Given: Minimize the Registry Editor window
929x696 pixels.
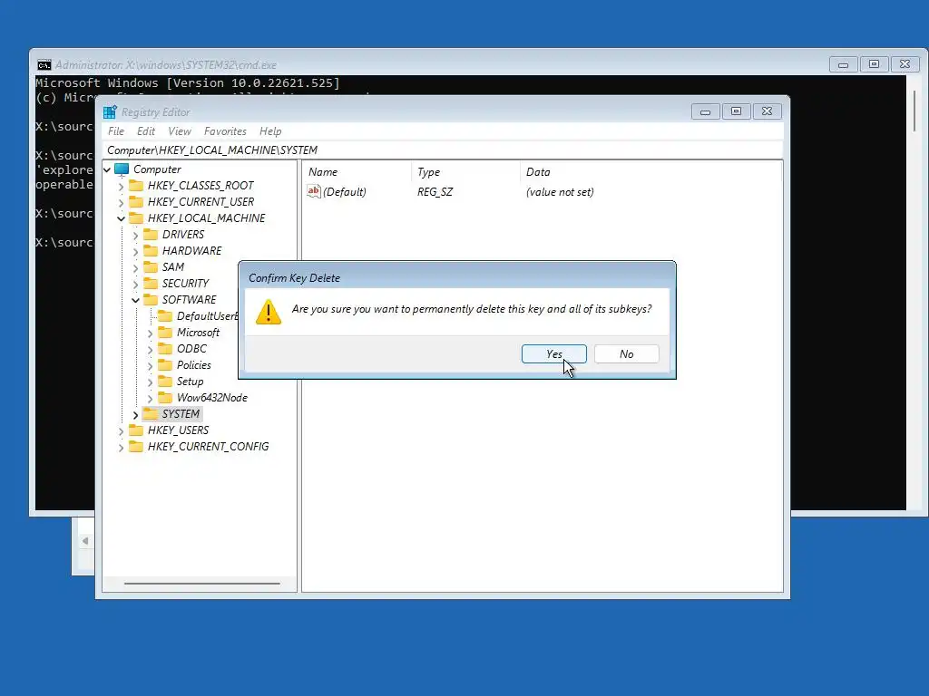Looking at the screenshot, I should coord(705,111).
